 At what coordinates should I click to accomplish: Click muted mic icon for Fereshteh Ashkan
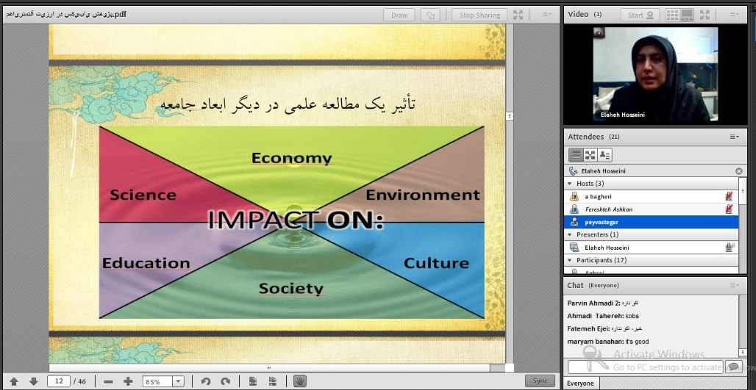(729, 209)
